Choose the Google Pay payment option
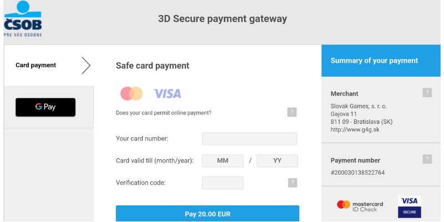 coord(46,107)
